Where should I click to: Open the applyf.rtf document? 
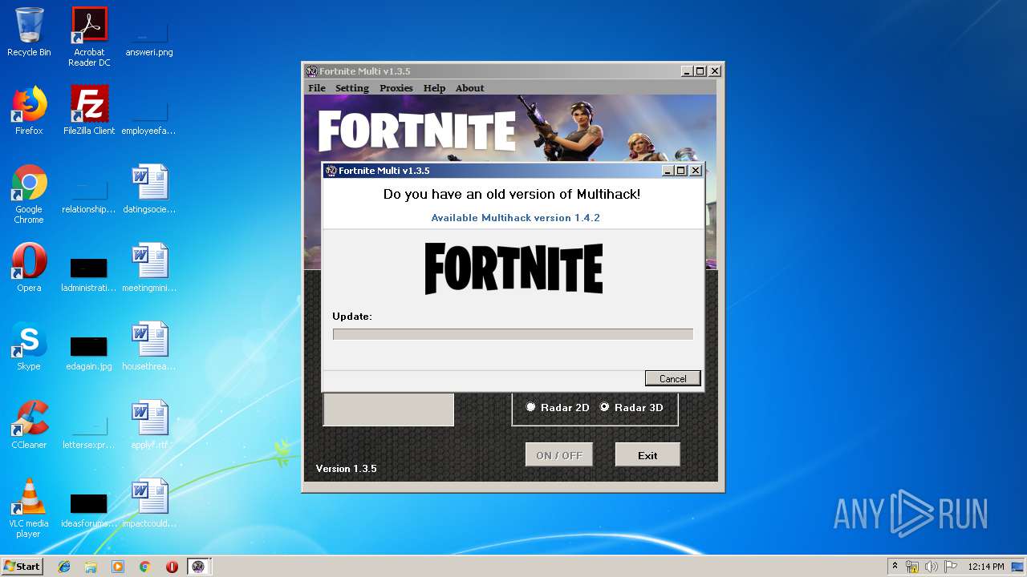[x=149, y=425]
